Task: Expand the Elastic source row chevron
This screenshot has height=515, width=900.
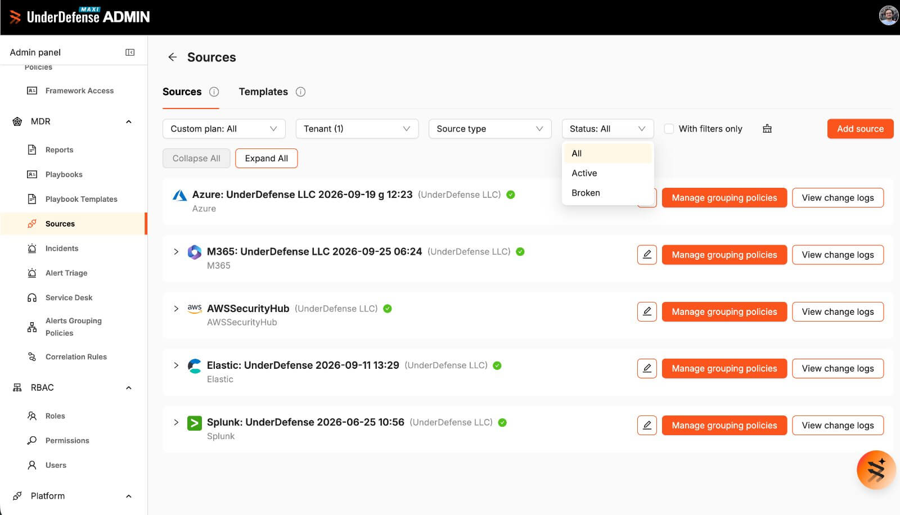Action: point(176,365)
